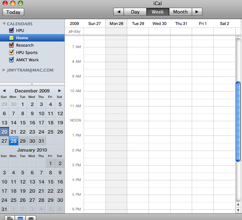Toggle the HPU Sports calendar checkbox
Screen dimensions: 242x220
pyautogui.click(x=11, y=53)
